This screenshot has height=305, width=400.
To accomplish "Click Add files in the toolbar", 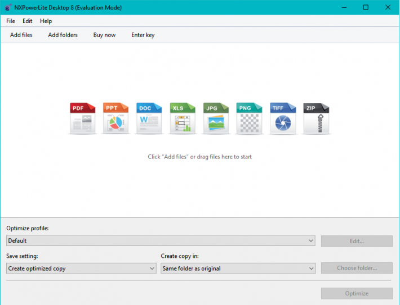I will pos(21,35).
